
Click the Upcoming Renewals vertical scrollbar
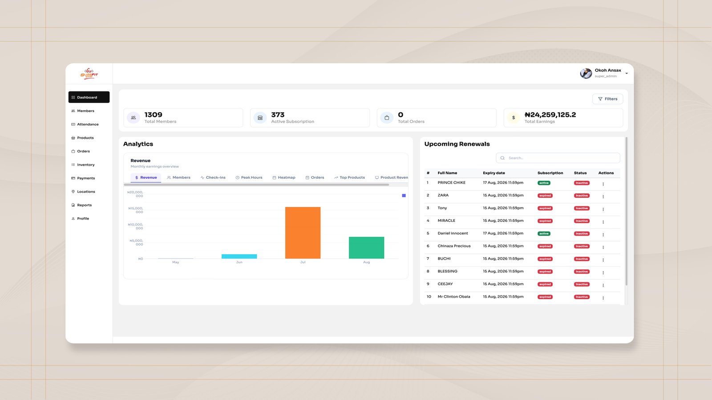click(x=627, y=211)
